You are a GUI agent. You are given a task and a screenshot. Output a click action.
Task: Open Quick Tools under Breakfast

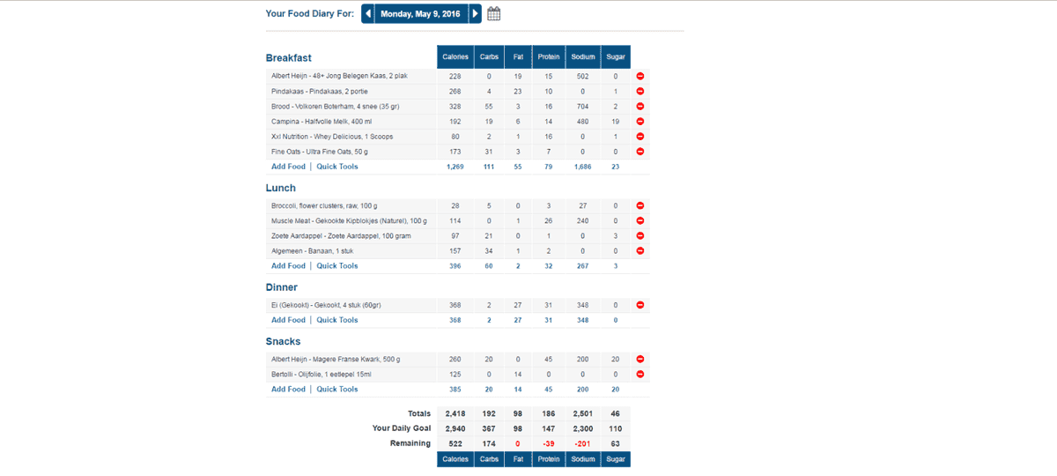pyautogui.click(x=337, y=167)
